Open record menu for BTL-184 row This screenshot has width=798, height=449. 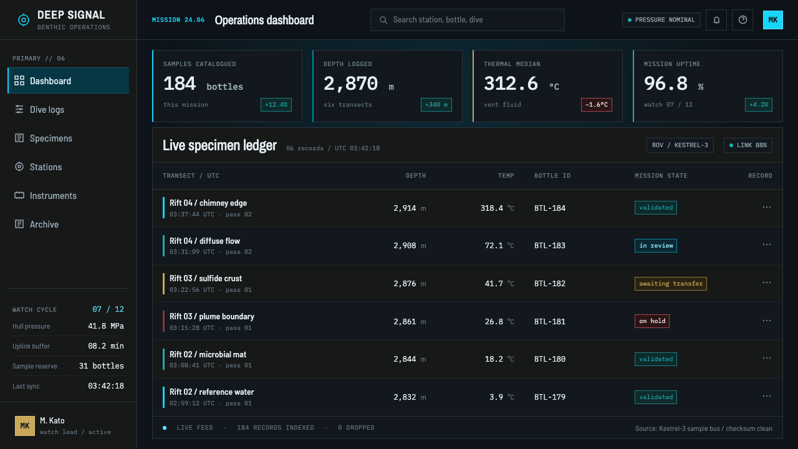767,207
